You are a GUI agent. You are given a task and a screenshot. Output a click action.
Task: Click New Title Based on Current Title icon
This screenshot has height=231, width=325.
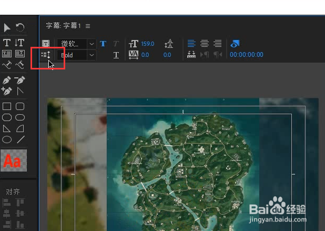[46, 44]
